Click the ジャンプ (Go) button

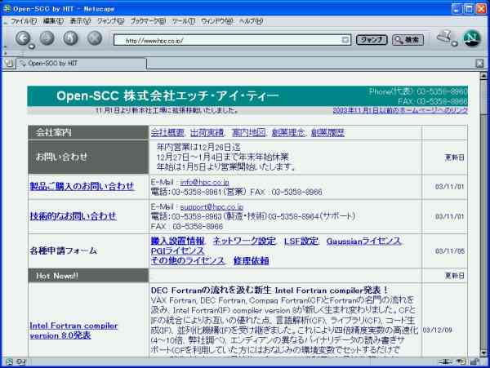click(372, 39)
